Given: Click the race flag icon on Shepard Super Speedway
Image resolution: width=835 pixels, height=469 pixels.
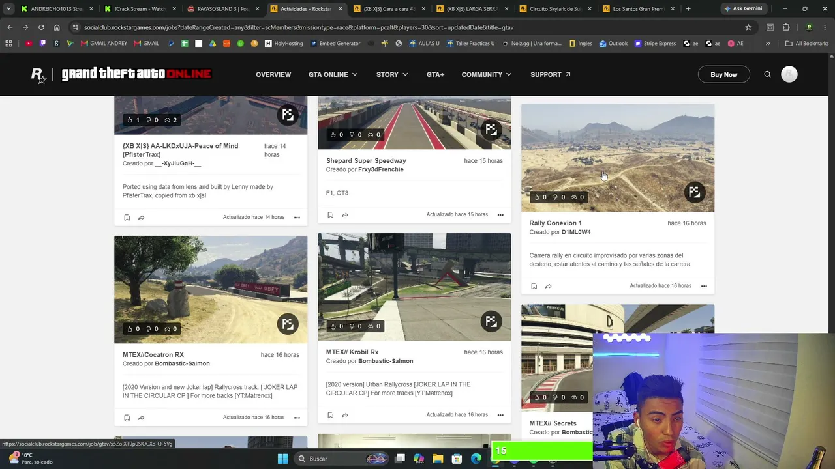Looking at the screenshot, I should 491,130.
